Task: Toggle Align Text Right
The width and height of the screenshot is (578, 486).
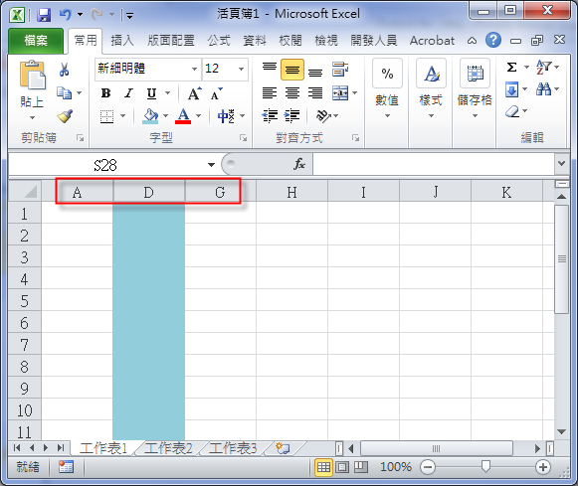Action: 315,92
